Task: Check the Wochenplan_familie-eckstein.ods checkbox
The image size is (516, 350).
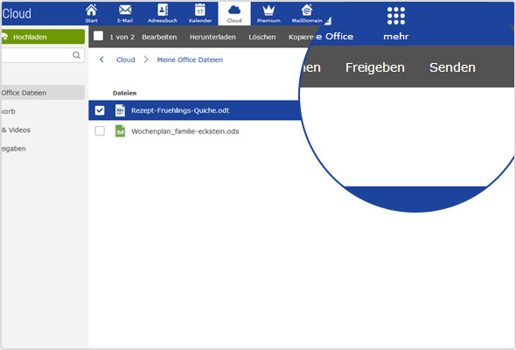Action: click(100, 131)
